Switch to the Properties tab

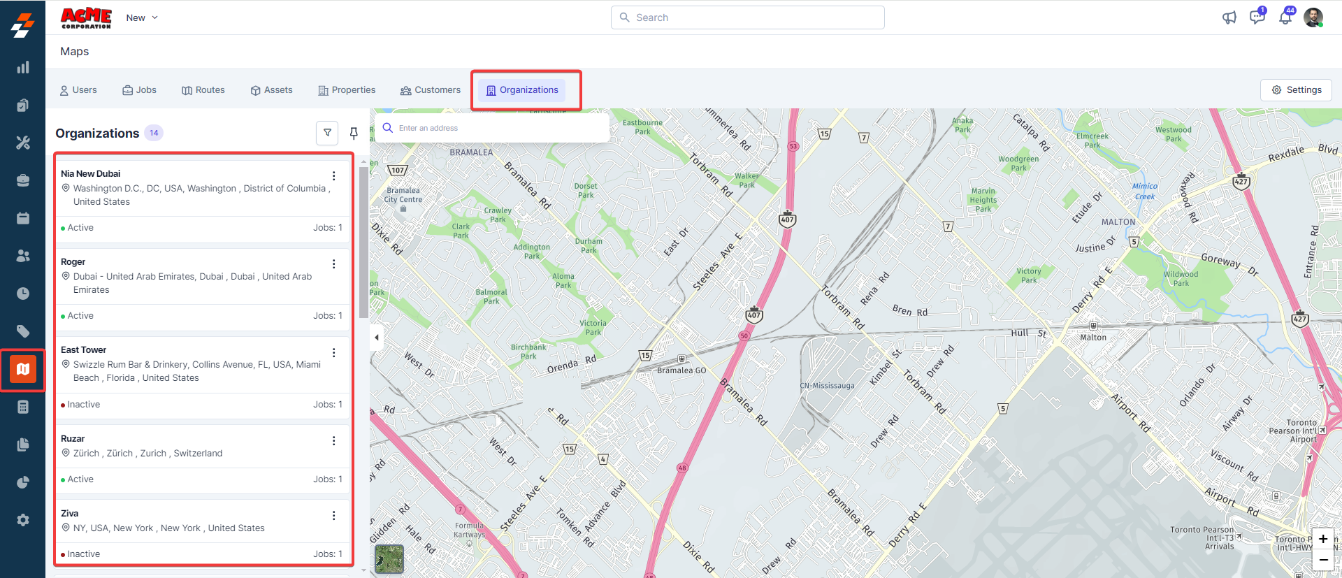[347, 90]
